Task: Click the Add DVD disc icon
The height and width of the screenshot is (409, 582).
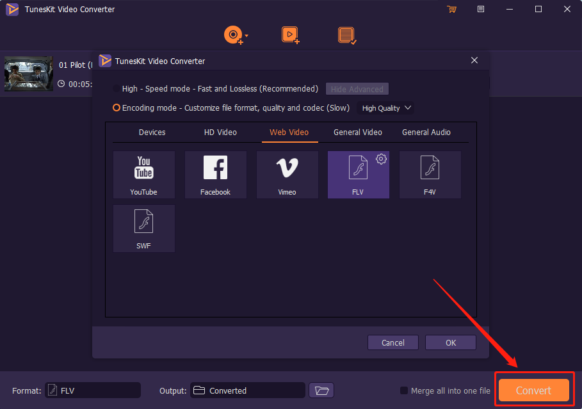Action: pyautogui.click(x=233, y=35)
